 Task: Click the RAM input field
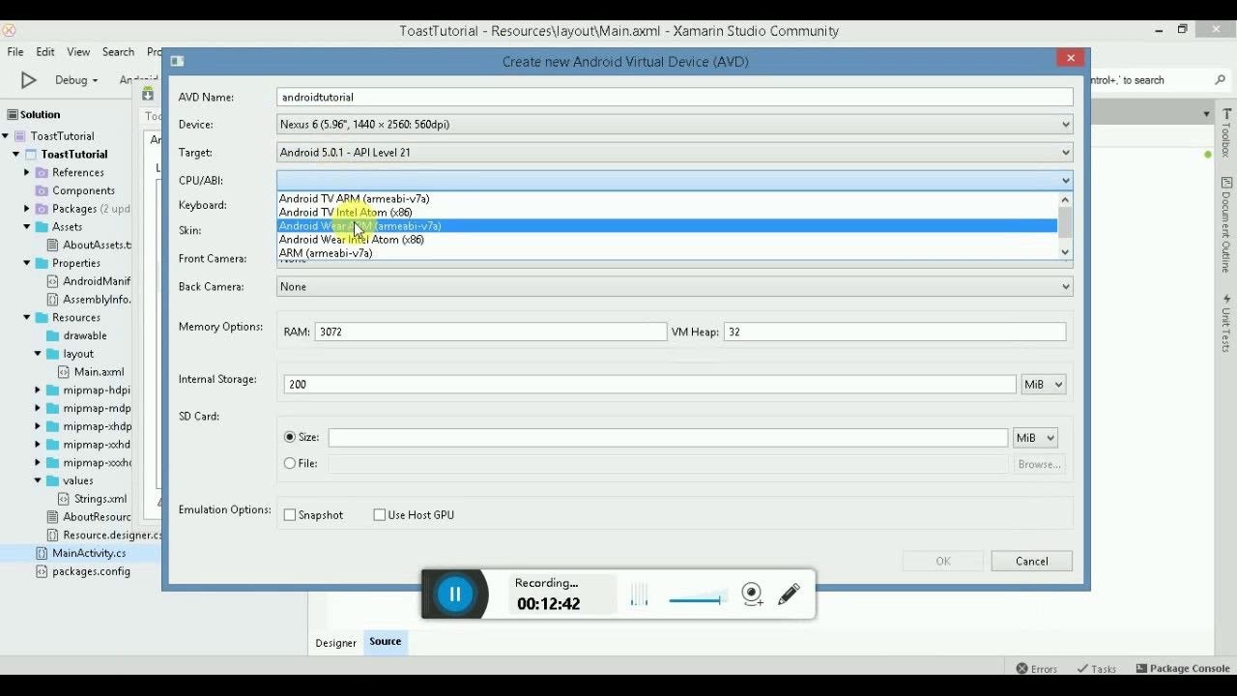490,332
